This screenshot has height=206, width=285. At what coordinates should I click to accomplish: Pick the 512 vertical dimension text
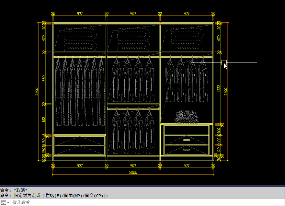click(44, 119)
